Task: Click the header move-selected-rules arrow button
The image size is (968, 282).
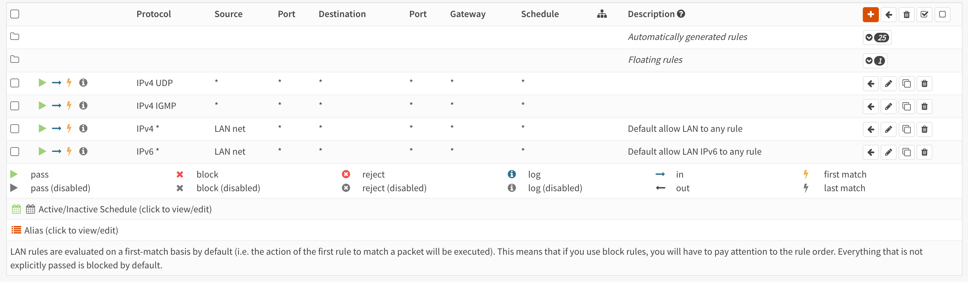Action: [x=889, y=15]
